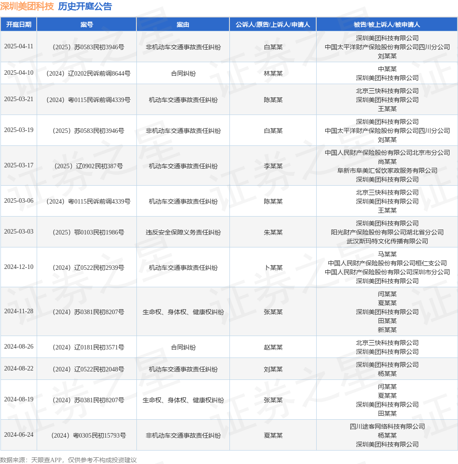Click the 数据来源 天眼查APP footer note
Screen dimensions: 458x464
pyautogui.click(x=68, y=460)
